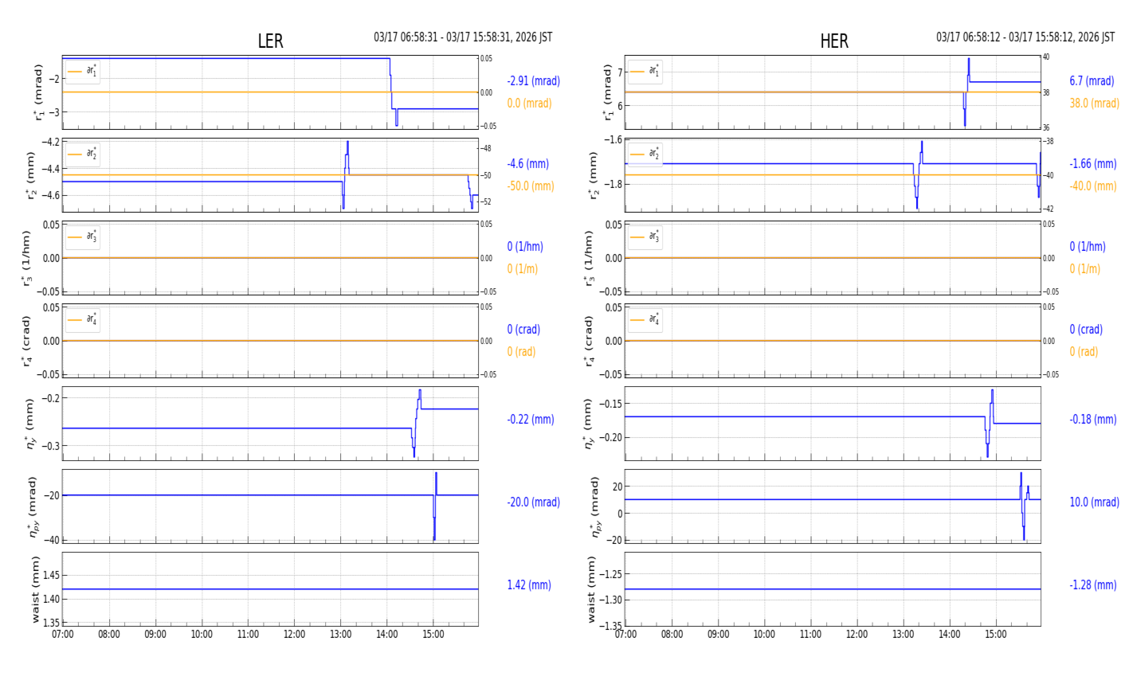
Task: Click the LER r4* (crad) y-axis label
Action: click(x=27, y=341)
